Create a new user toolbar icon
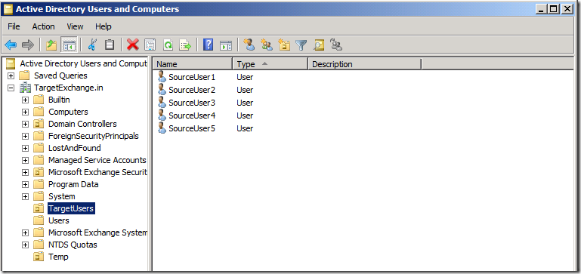 [x=249, y=45]
